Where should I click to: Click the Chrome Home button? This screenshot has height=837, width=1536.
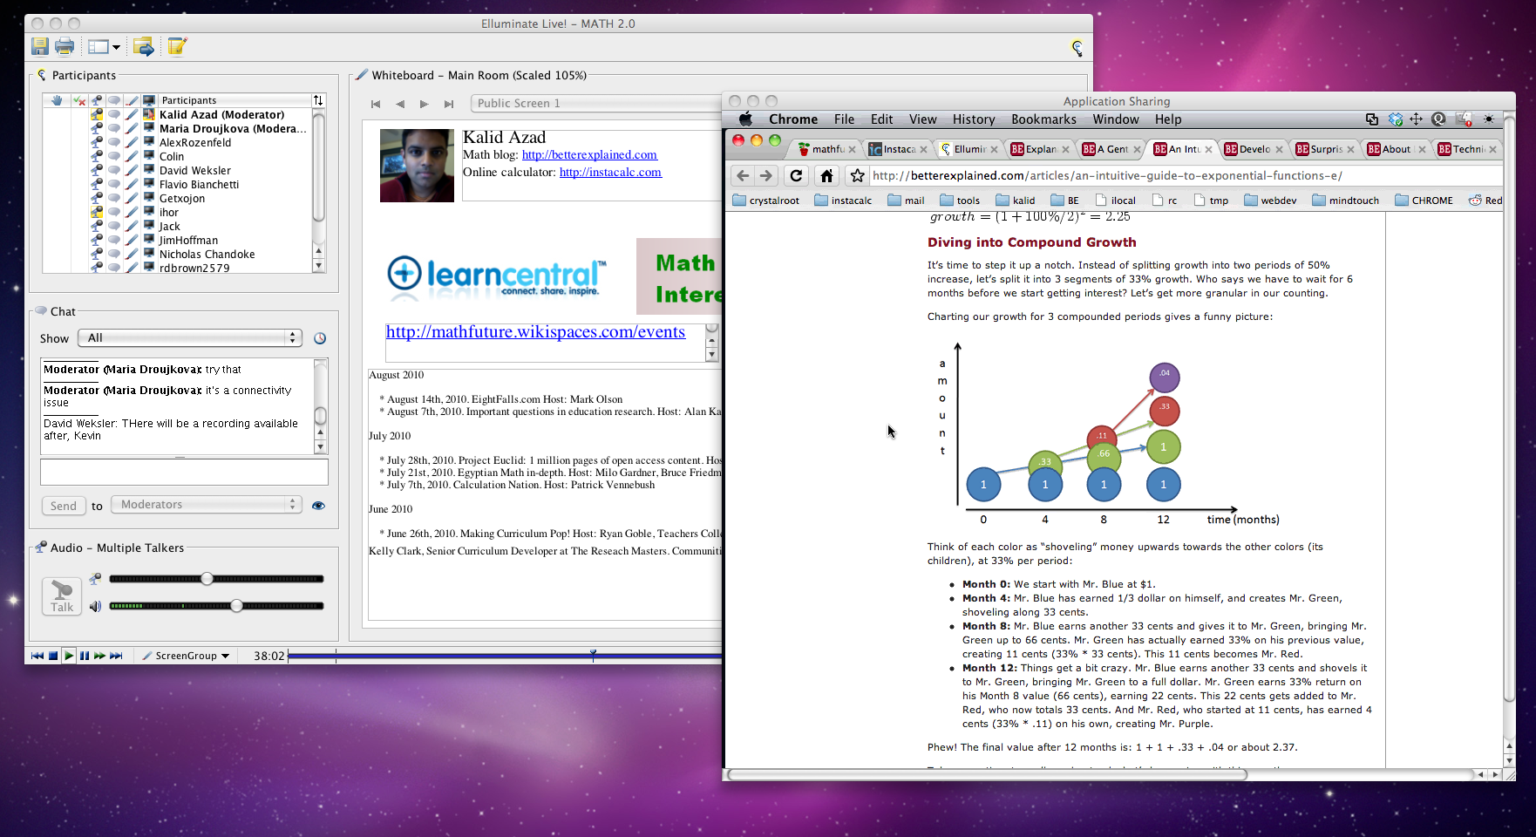(826, 175)
